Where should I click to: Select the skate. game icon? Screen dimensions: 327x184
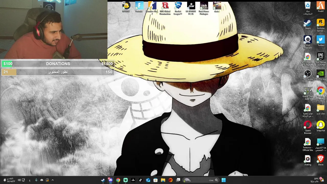click(217, 7)
